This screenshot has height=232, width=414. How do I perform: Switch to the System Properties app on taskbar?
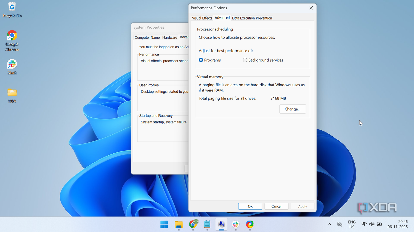coord(221,225)
